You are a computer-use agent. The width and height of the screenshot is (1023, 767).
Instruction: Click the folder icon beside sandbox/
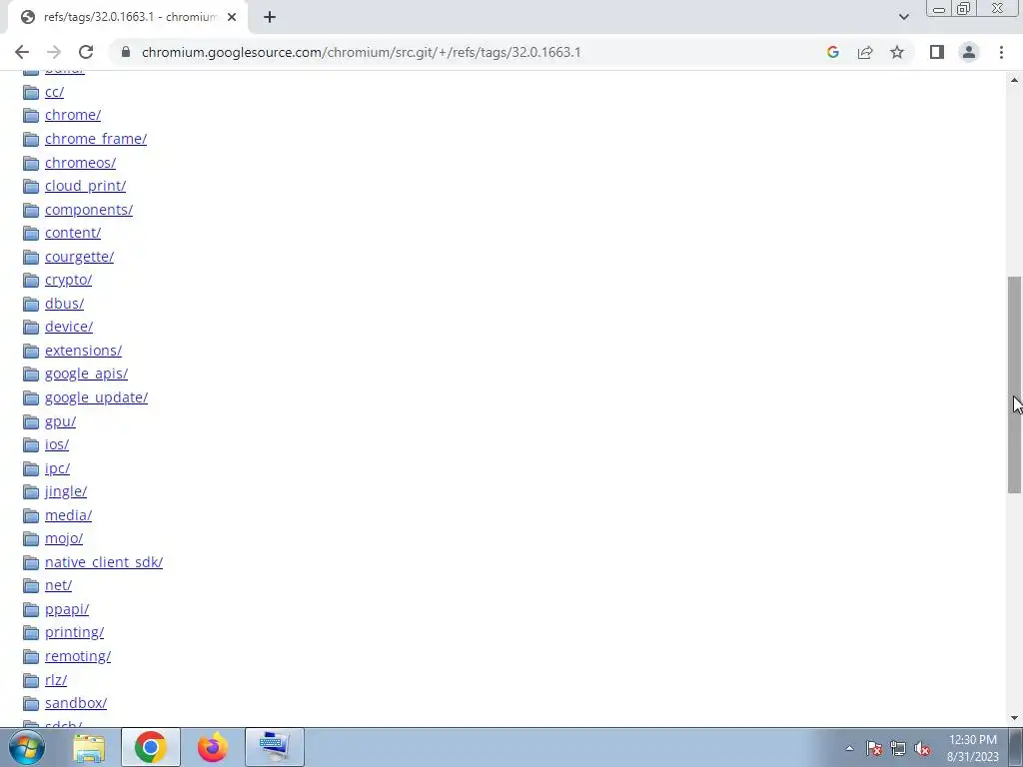31,704
